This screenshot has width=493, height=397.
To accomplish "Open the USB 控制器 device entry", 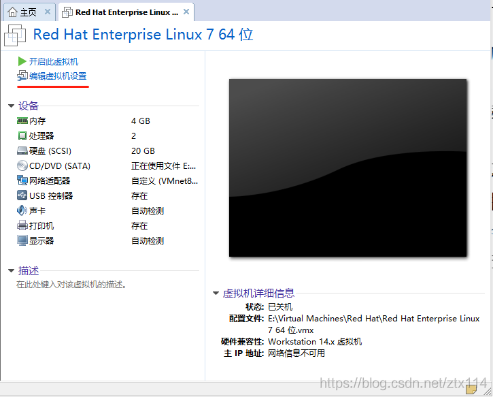I will (51, 196).
